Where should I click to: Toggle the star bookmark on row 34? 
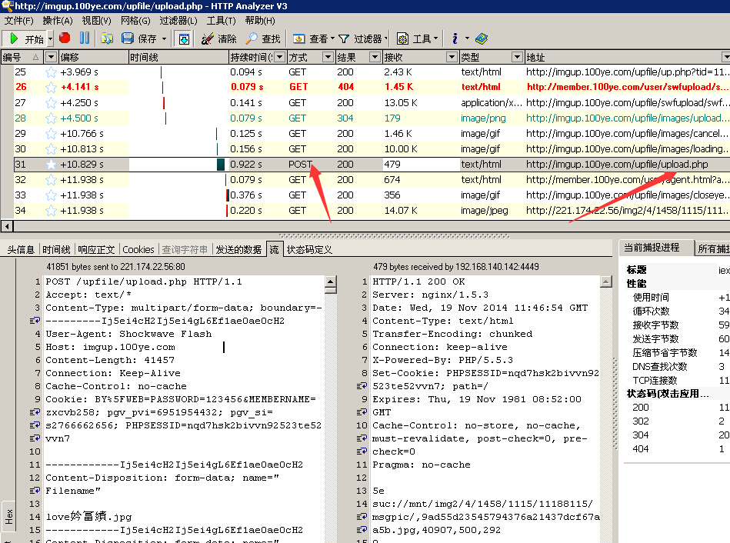click(x=51, y=211)
